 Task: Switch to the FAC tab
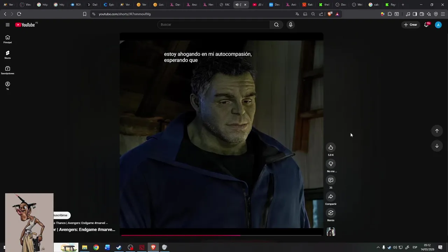[224, 5]
